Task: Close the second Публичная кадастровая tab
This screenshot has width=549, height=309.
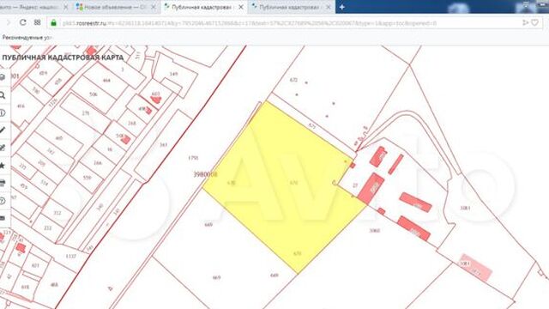Action: point(329,7)
